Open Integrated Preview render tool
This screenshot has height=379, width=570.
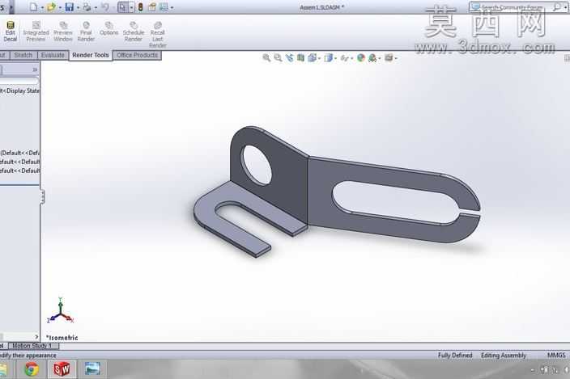(36, 32)
